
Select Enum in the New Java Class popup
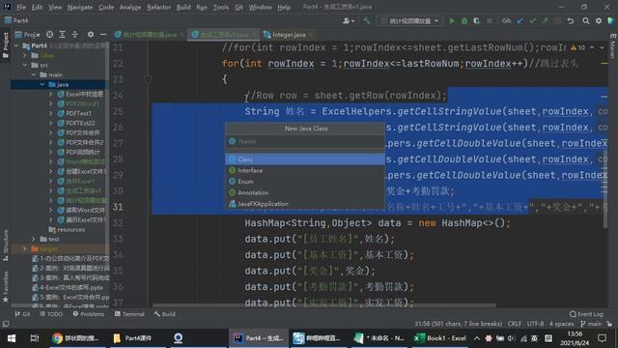pos(305,182)
